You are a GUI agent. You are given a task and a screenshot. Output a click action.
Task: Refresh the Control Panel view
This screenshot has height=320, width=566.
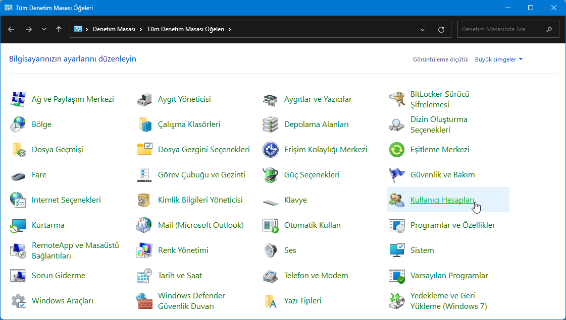click(x=440, y=29)
